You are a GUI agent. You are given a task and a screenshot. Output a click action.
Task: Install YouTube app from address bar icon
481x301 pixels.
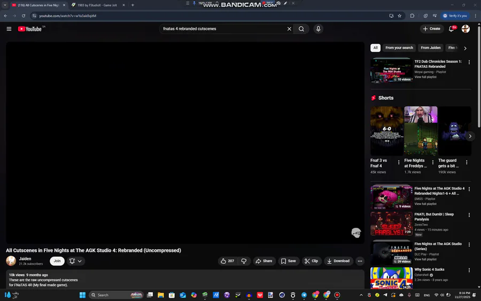[x=391, y=16]
